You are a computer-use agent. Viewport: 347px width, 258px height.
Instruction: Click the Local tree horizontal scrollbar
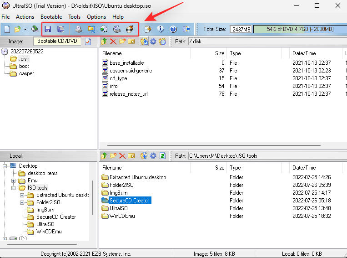[42, 244]
